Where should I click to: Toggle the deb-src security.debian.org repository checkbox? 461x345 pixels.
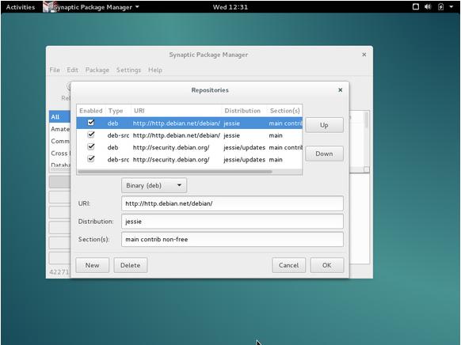[x=91, y=159]
